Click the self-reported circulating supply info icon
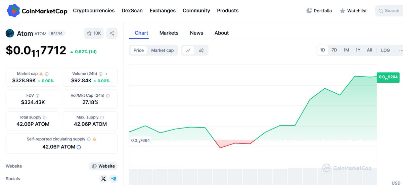 pyautogui.click(x=89, y=139)
